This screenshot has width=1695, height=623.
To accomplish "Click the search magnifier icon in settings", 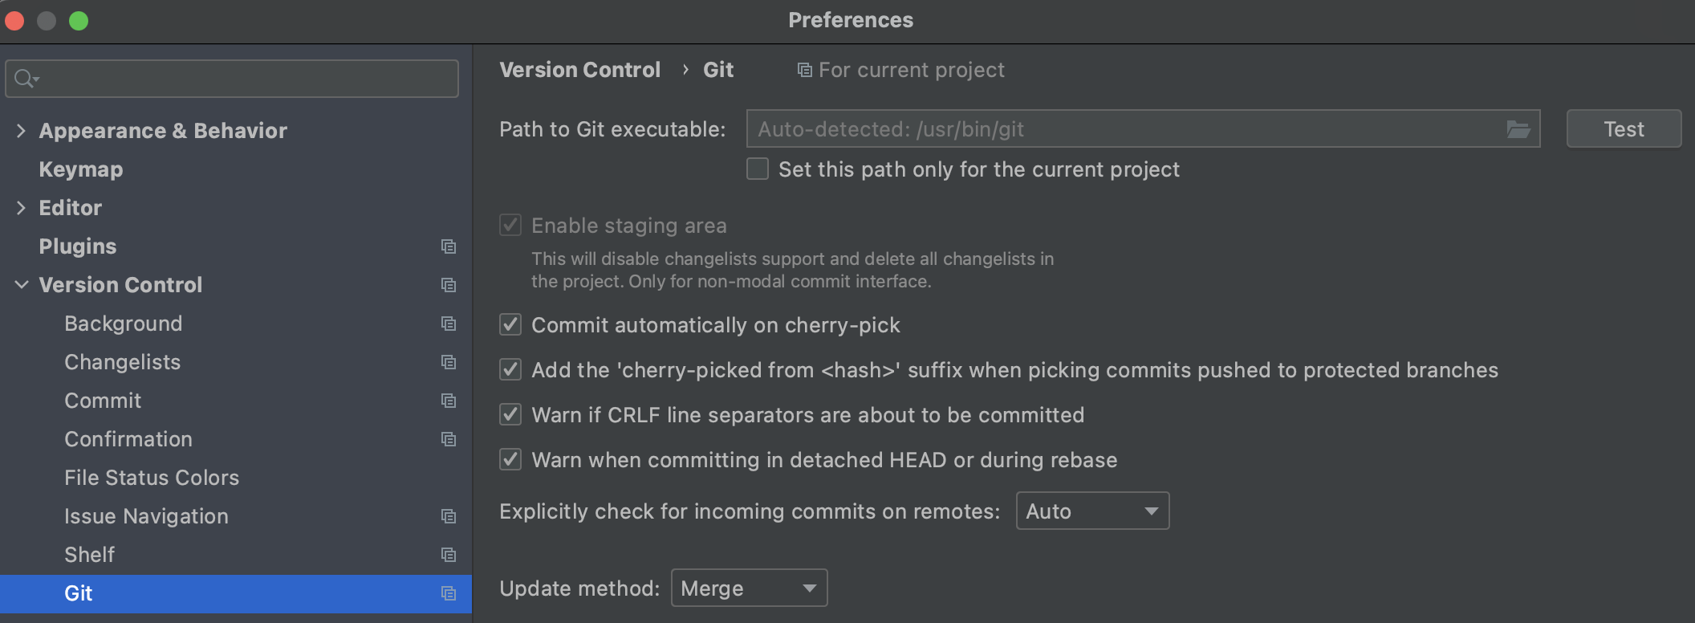I will pyautogui.click(x=24, y=79).
